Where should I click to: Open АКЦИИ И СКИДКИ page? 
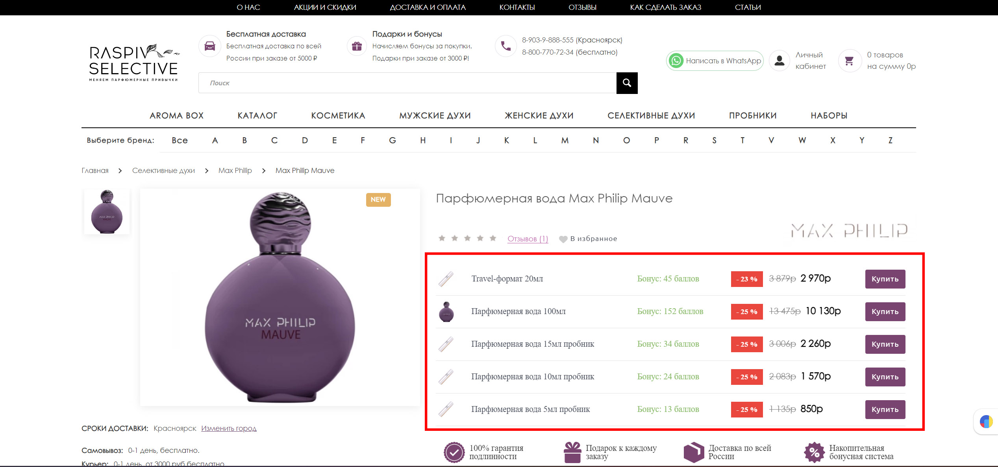pos(325,7)
